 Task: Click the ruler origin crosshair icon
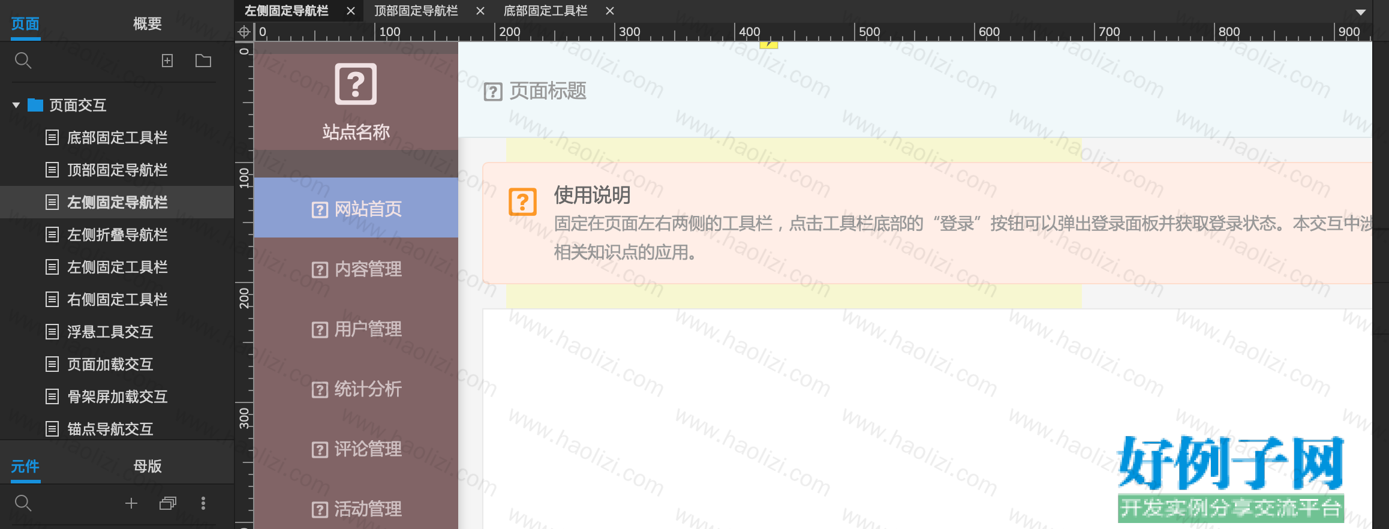[x=244, y=32]
